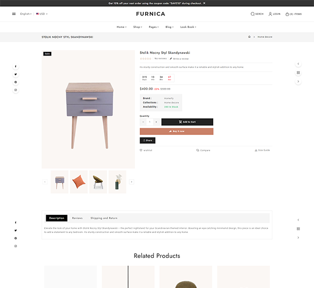Dismiss the coupon banner
This screenshot has width=314, height=288.
pyautogui.click(x=204, y=3)
